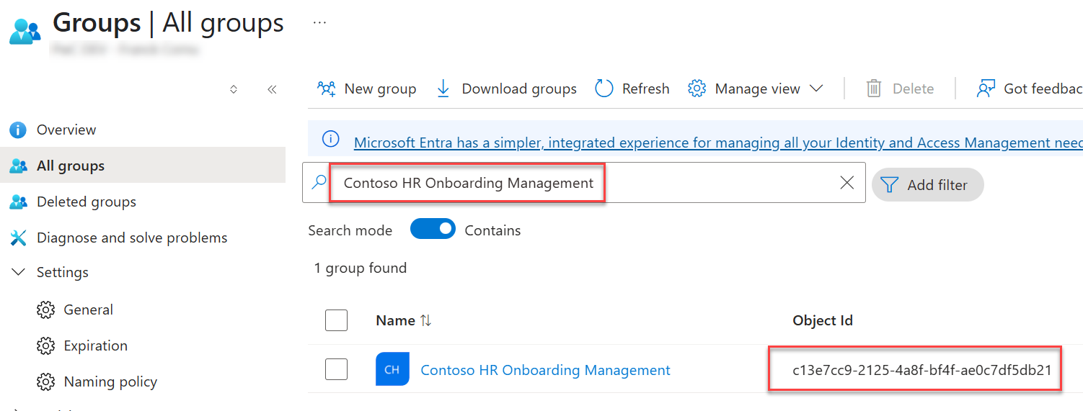Click Got feedback in toolbar
The image size is (1083, 411).
tap(1029, 89)
